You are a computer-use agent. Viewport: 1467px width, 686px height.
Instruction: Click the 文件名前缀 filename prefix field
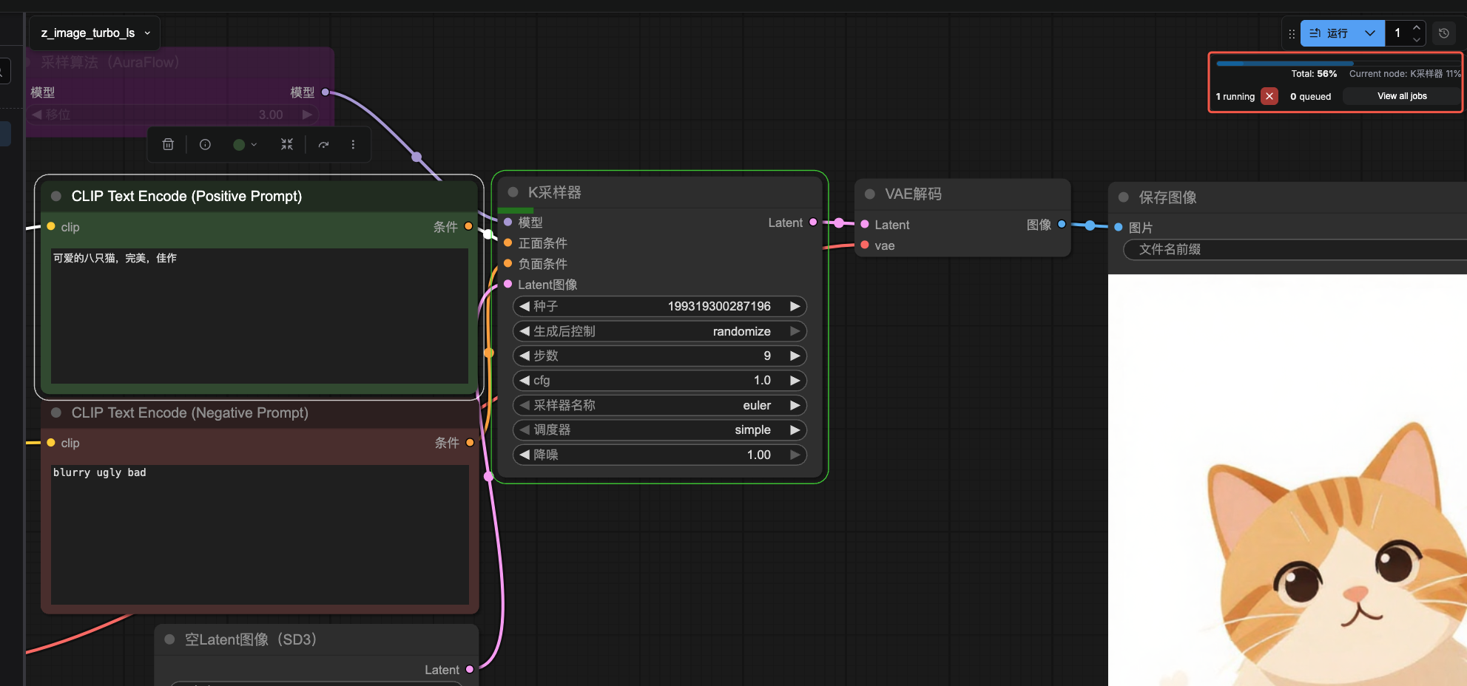(1295, 250)
